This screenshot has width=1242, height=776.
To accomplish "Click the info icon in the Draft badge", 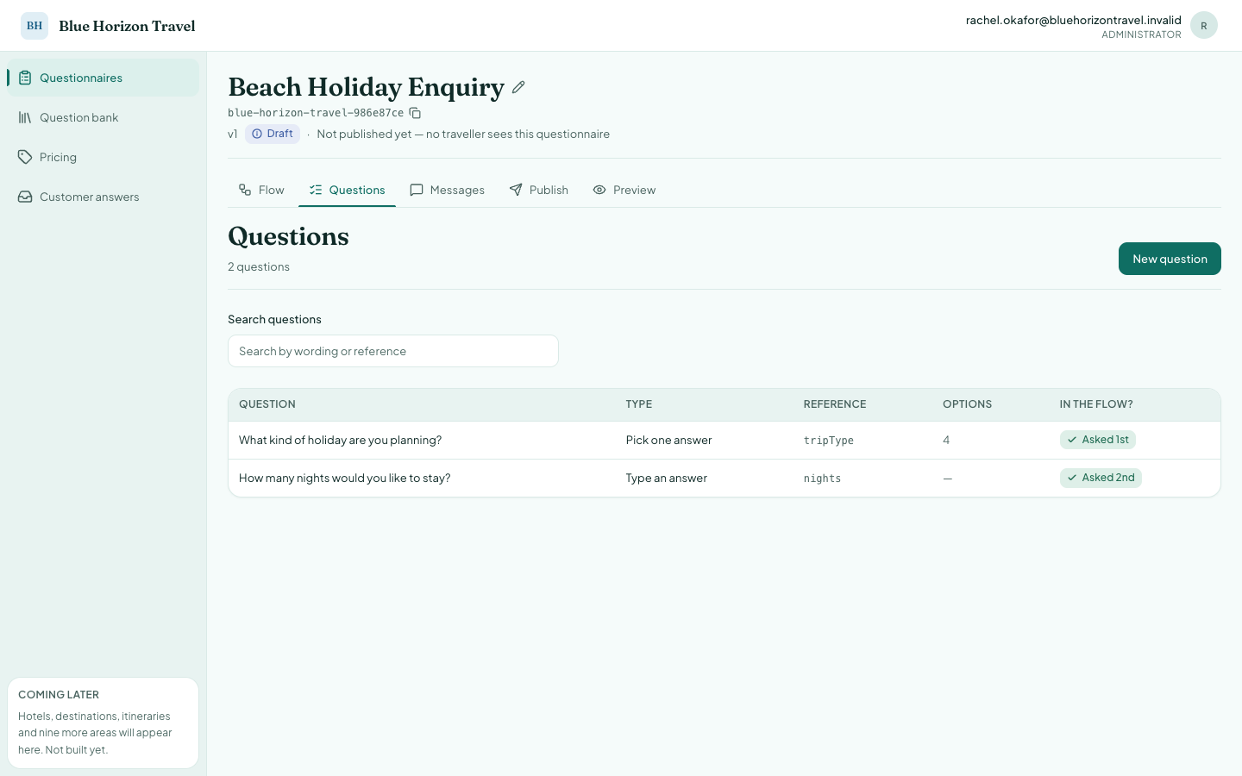I will pos(257,134).
